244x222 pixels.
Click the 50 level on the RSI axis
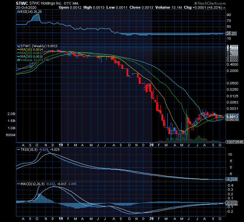pyautogui.click(x=229, y=27)
